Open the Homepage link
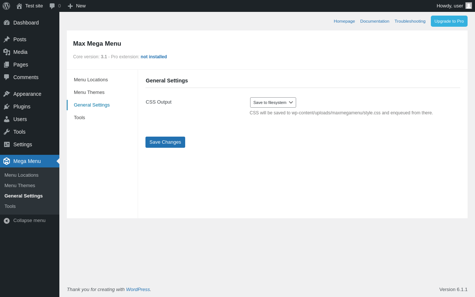475x297 pixels. click(x=344, y=21)
